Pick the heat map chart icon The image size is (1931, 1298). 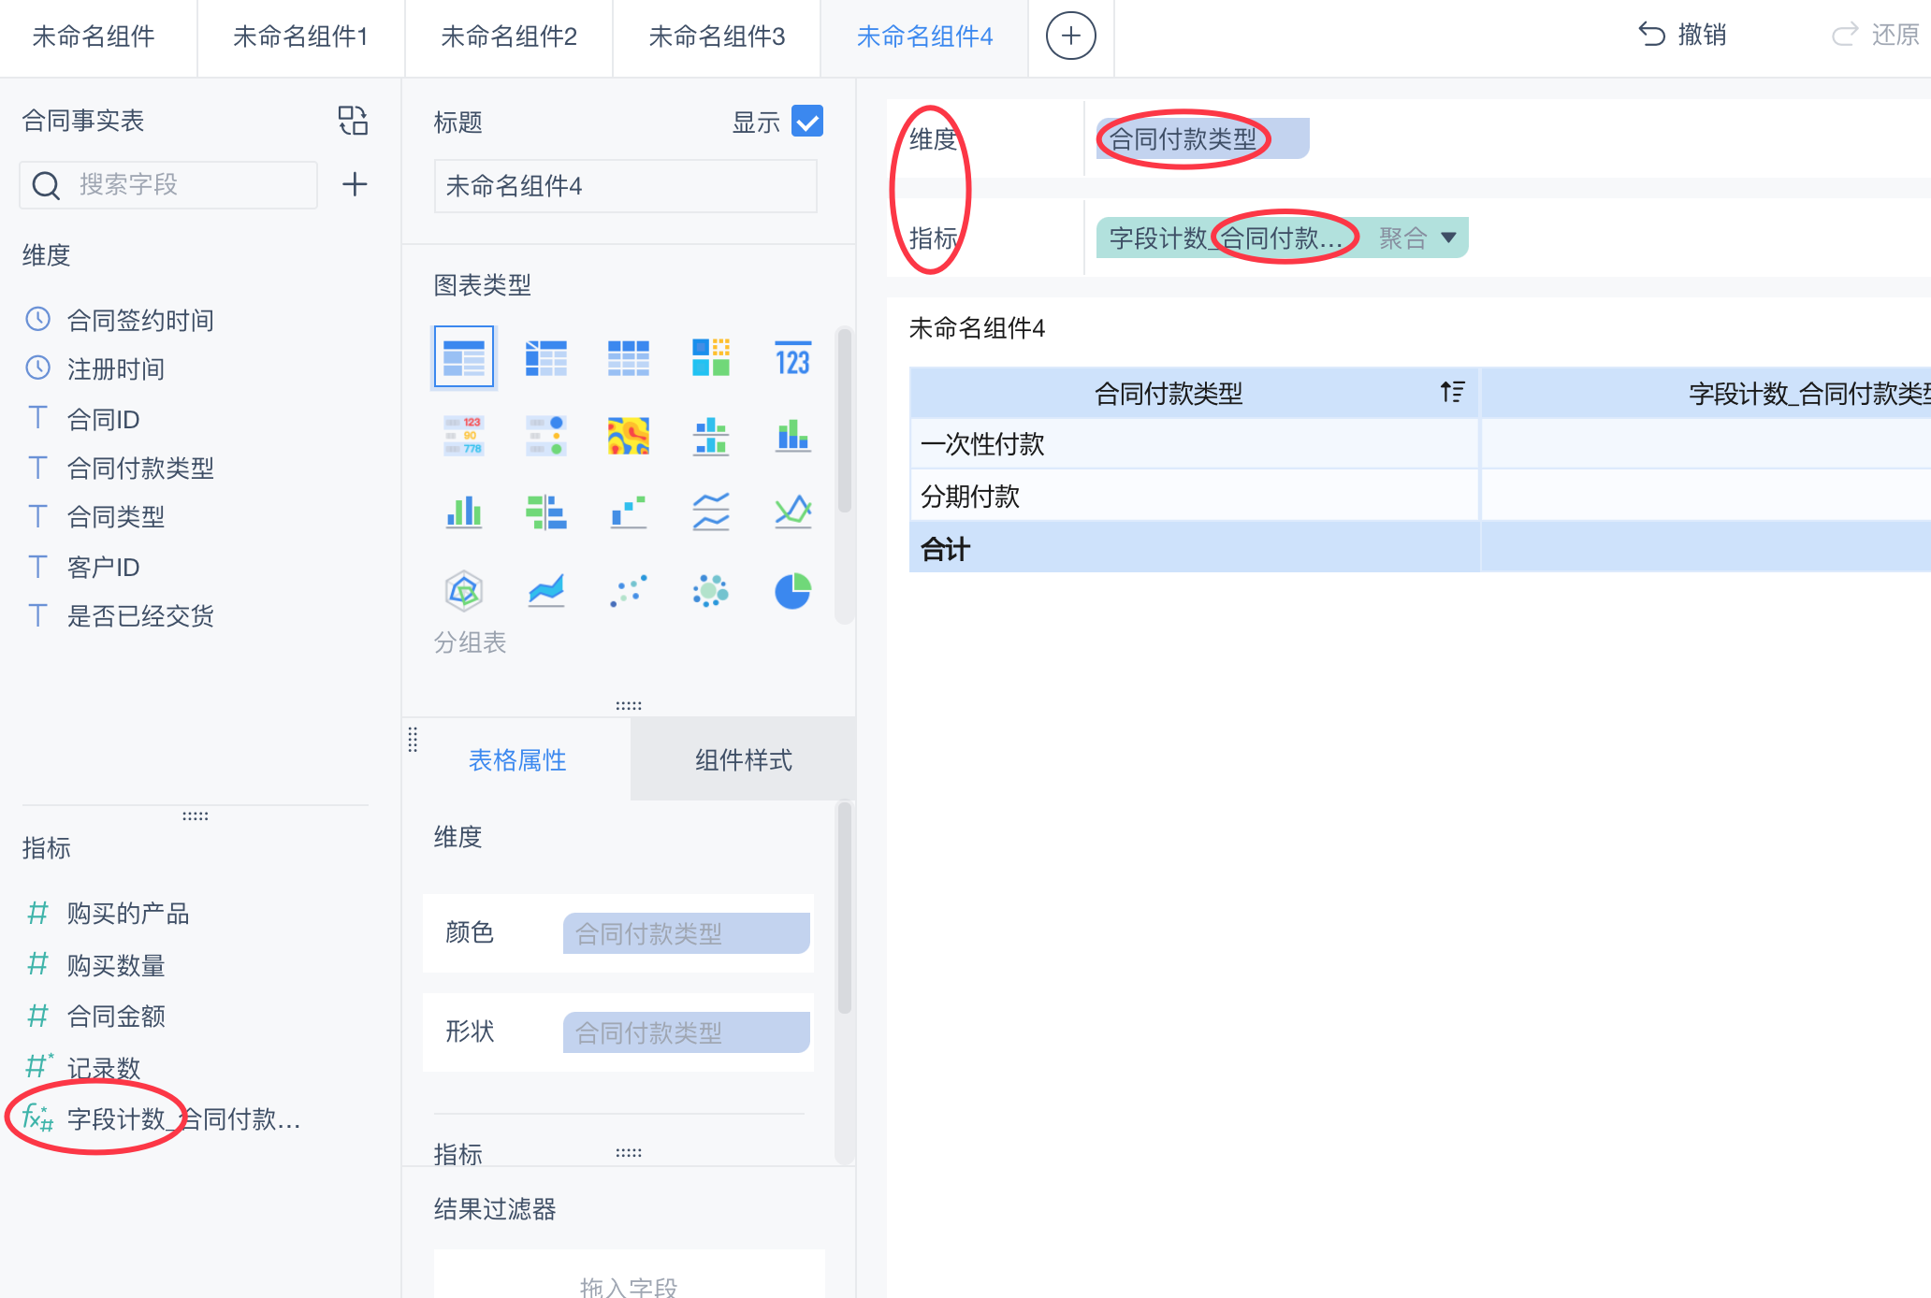pos(629,436)
